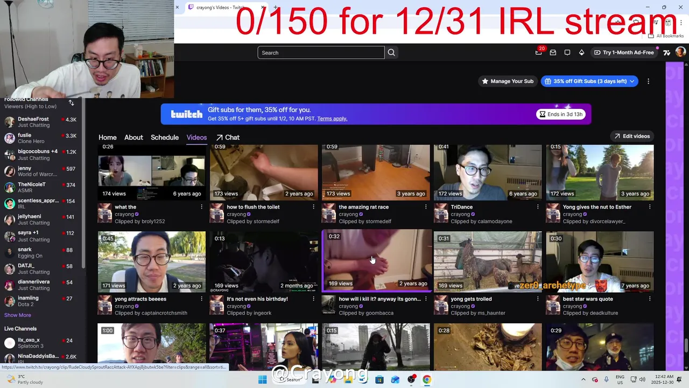Image resolution: width=689 pixels, height=388 pixels.
Task: Select the Videos tab
Action: point(196,137)
